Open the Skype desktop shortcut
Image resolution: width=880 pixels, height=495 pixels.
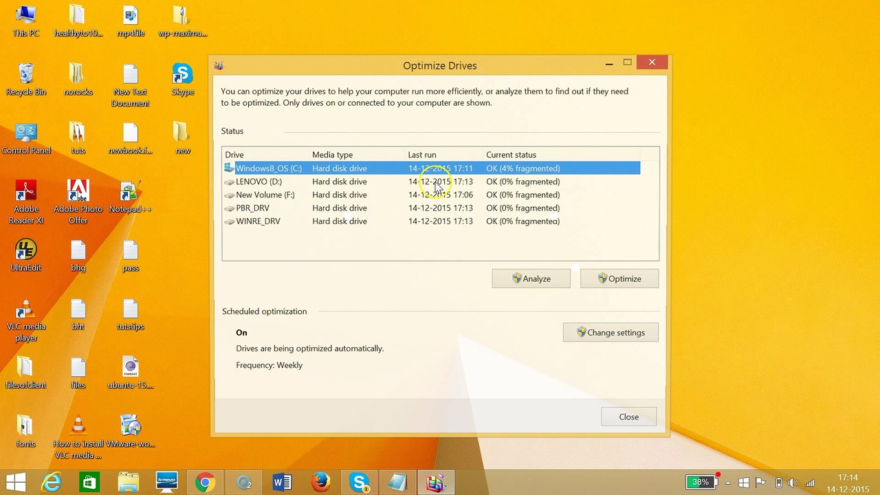(182, 80)
